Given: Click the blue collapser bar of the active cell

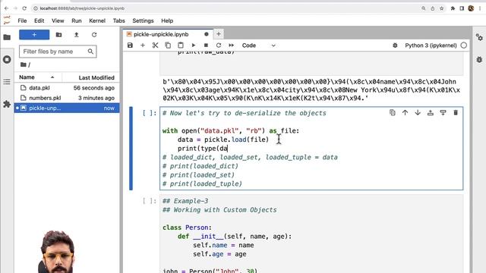Looking at the screenshot, I should 131,149.
